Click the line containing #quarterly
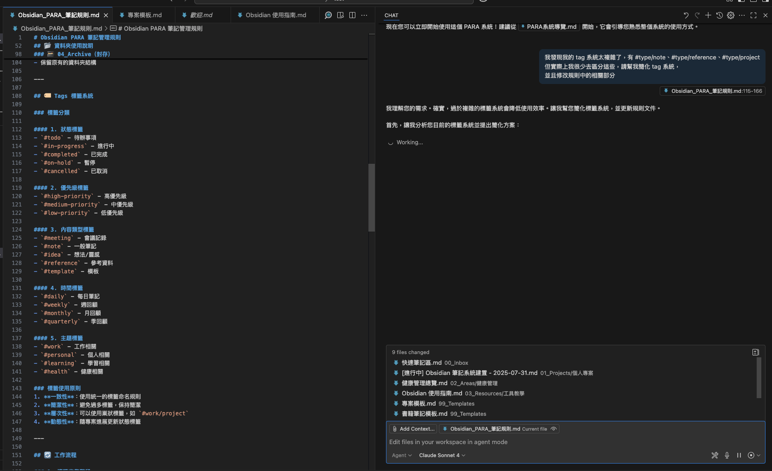772x471 pixels. [x=71, y=322]
